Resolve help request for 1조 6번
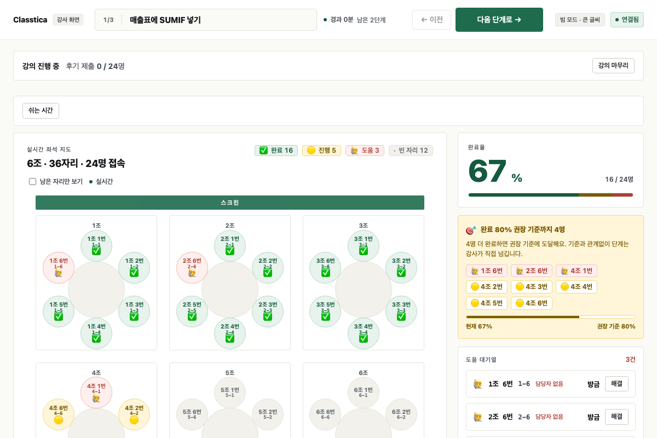 tap(616, 384)
